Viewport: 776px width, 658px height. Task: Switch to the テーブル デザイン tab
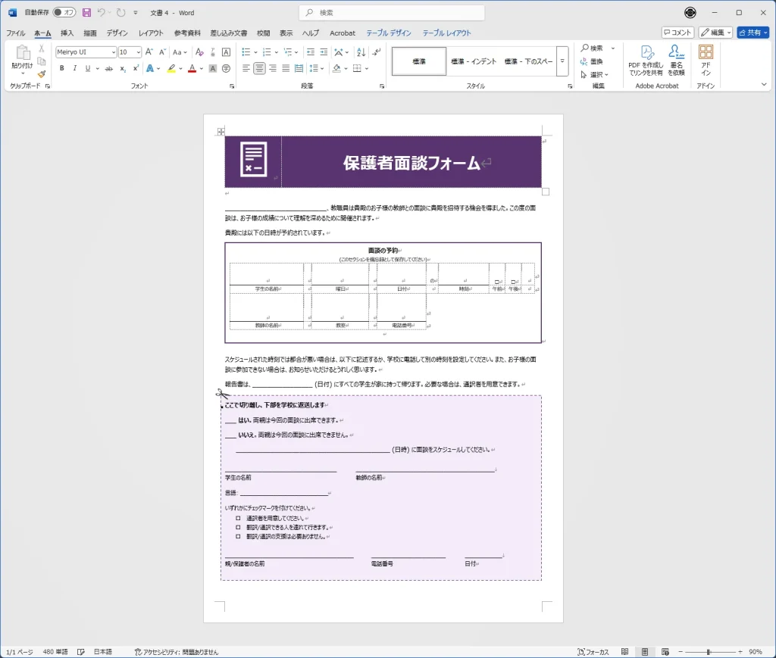pos(388,33)
